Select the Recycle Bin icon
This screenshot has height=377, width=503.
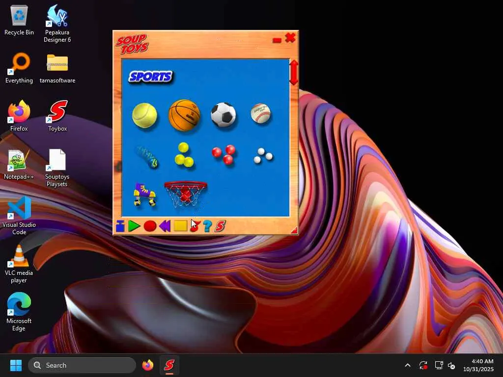(x=19, y=20)
